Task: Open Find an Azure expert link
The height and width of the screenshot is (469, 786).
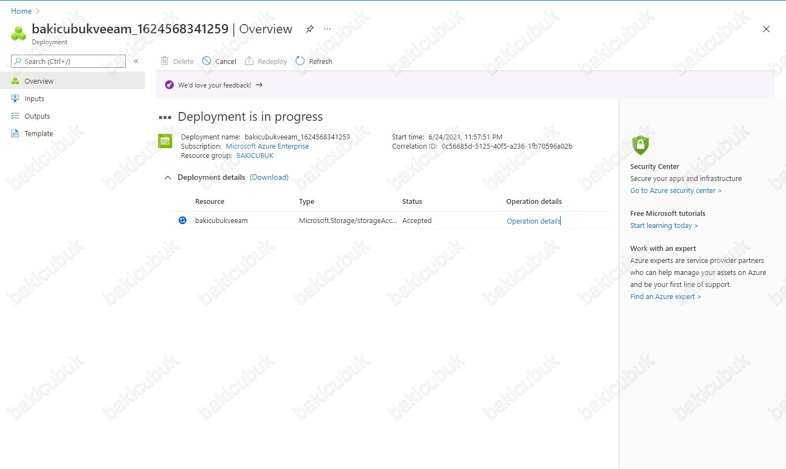Action: tap(665, 297)
